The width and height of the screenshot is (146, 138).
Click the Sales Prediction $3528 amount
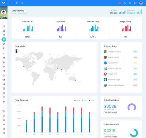(x=110, y=106)
